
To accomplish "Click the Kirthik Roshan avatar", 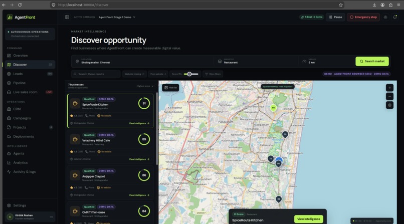I will point(10,217).
